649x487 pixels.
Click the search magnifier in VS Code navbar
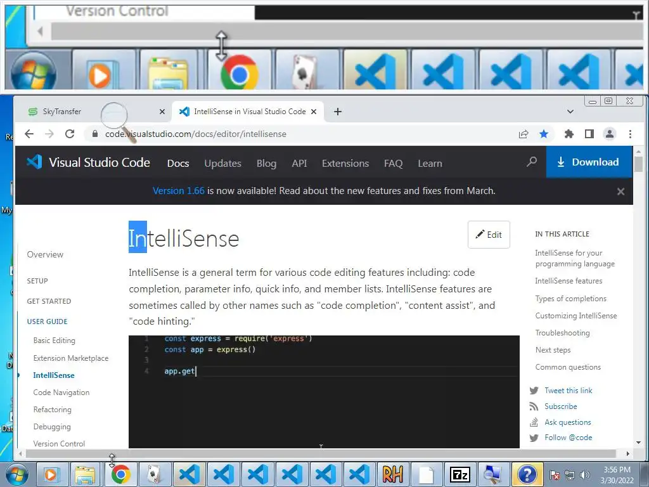coord(532,162)
